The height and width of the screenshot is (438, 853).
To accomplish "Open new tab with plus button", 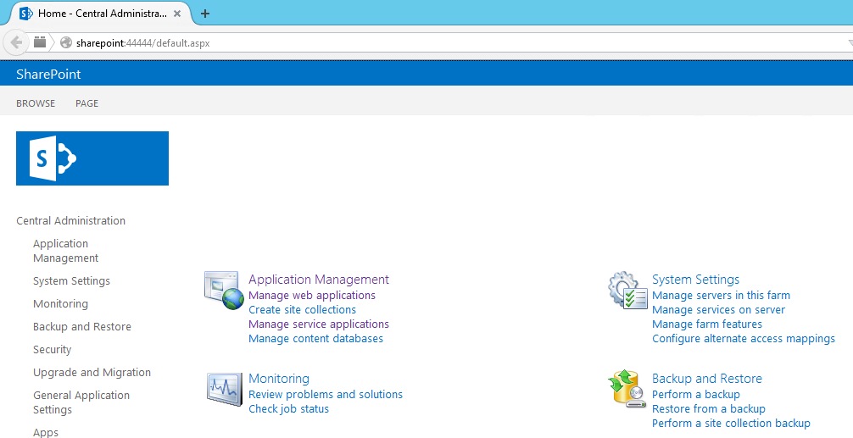I will click(x=205, y=14).
